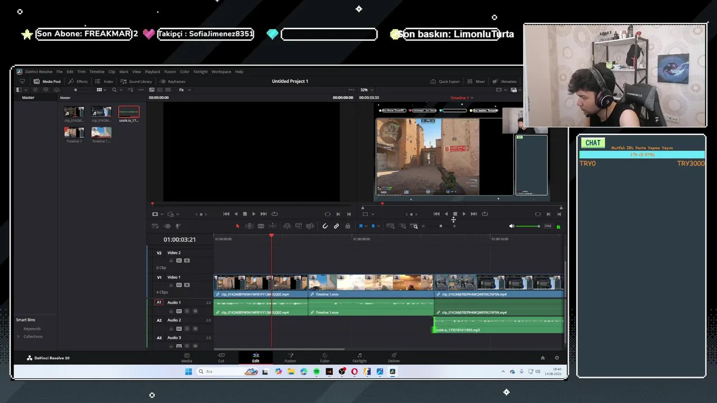Disable the Video 1 track
717x403 pixels.
click(x=187, y=285)
